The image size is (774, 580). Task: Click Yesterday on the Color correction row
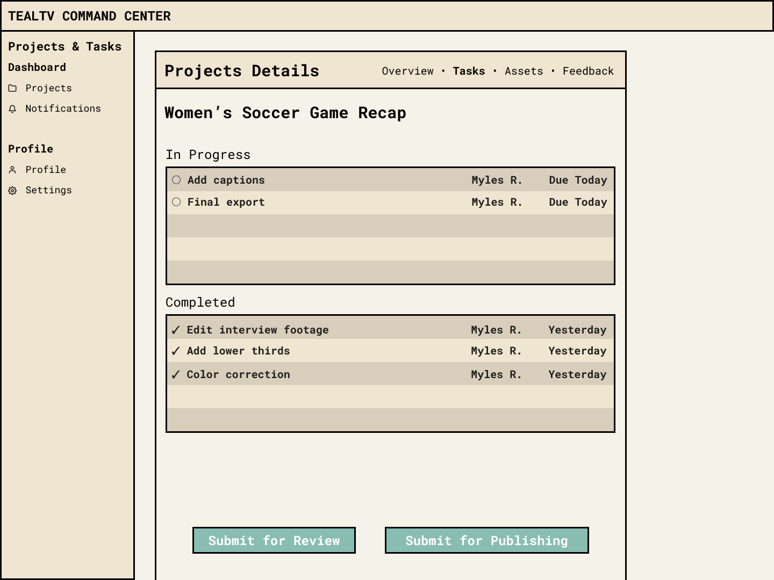pos(577,374)
